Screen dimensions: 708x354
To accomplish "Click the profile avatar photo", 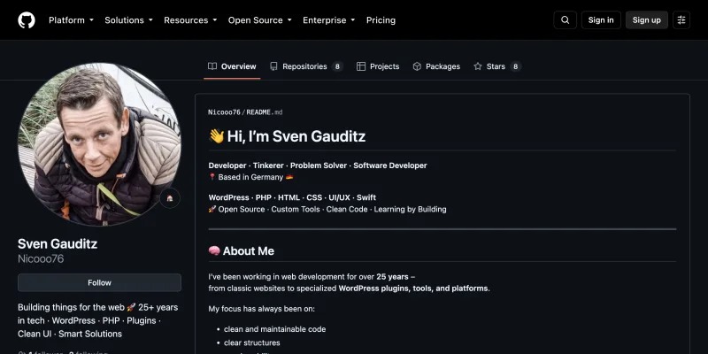I will 99,144.
